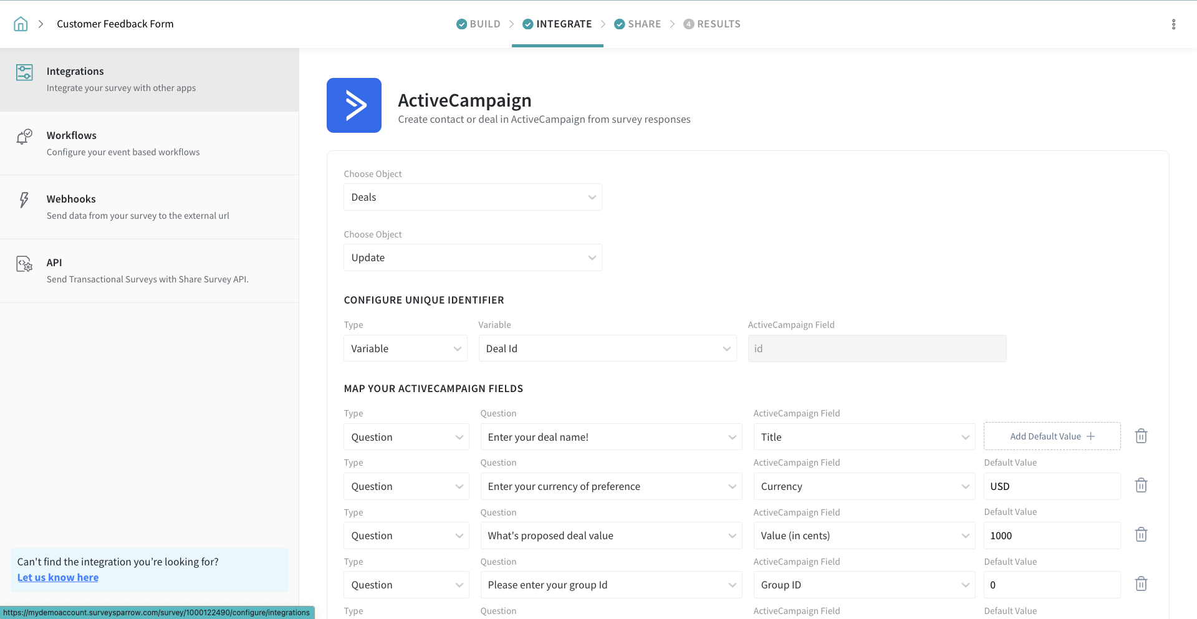The height and width of the screenshot is (619, 1197).
Task: Open the Update action dropdown
Action: click(472, 257)
